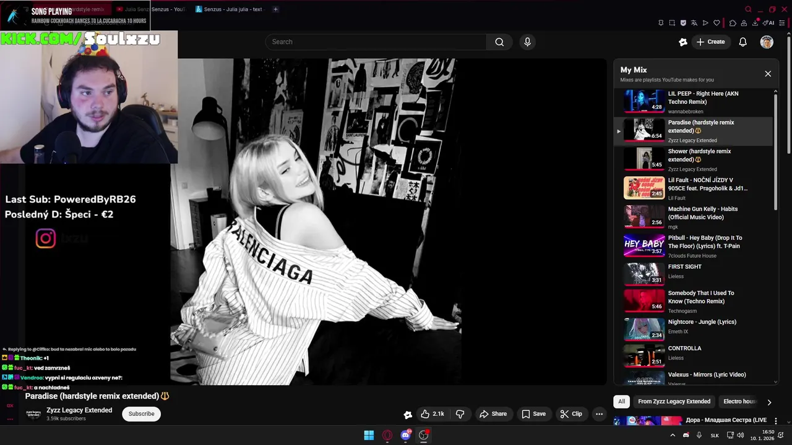Screen dimensions: 792x445
Task: Play Lil Fault NOČNÍ JÍZDY from playlist
Action: (693, 189)
